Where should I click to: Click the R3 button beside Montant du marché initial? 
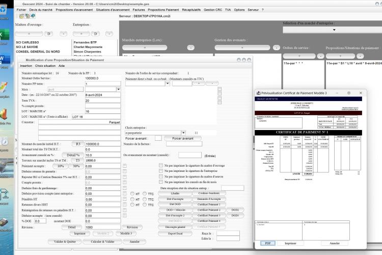click(x=78, y=144)
